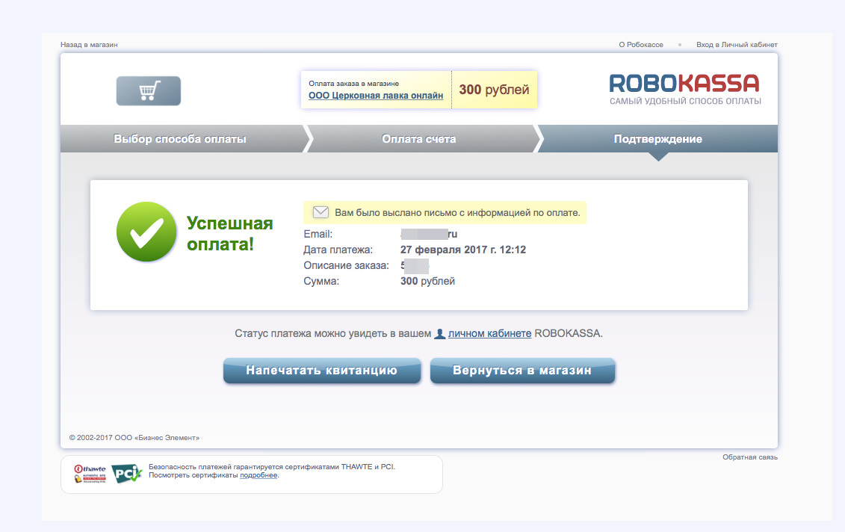The height and width of the screenshot is (532, 845).
Task: Select the Подтверждение step
Action: pos(657,138)
